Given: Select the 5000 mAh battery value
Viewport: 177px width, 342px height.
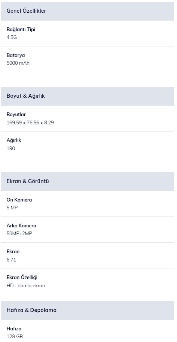Looking at the screenshot, I should [18, 63].
